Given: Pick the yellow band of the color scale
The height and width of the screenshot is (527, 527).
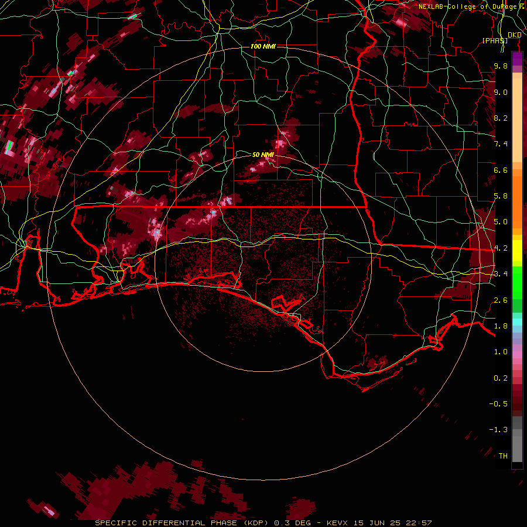Looking at the screenshot, I should [x=517, y=251].
